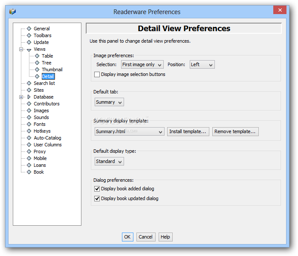This screenshot has width=298, height=256.
Task: Click the OK button
Action: click(x=127, y=237)
